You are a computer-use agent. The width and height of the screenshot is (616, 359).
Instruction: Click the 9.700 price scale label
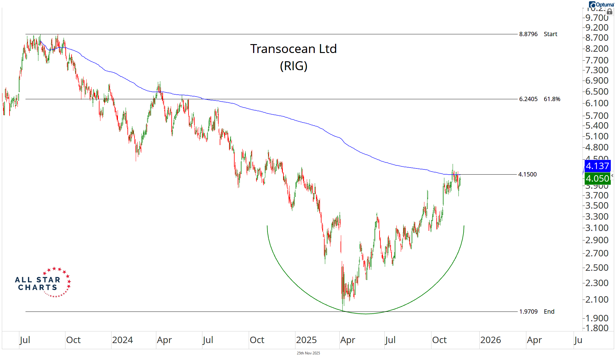[597, 18]
